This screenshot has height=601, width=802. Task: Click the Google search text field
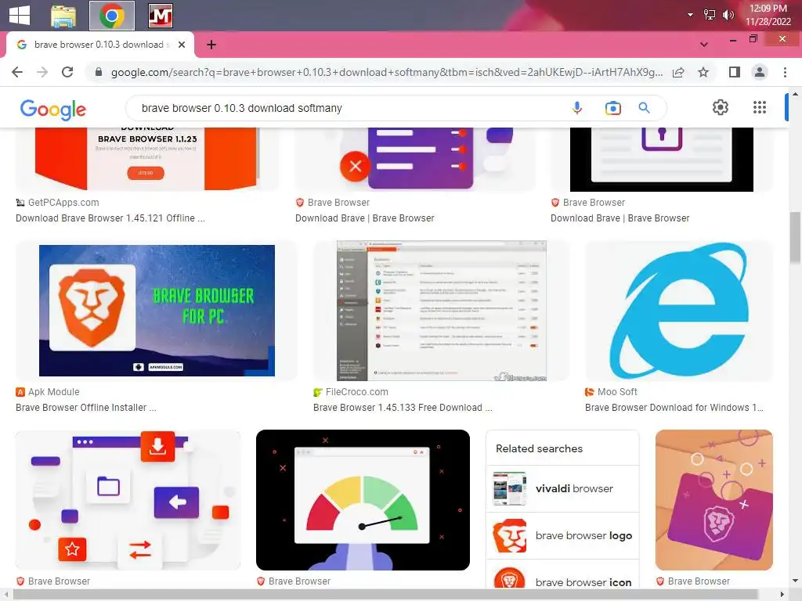tap(348, 108)
